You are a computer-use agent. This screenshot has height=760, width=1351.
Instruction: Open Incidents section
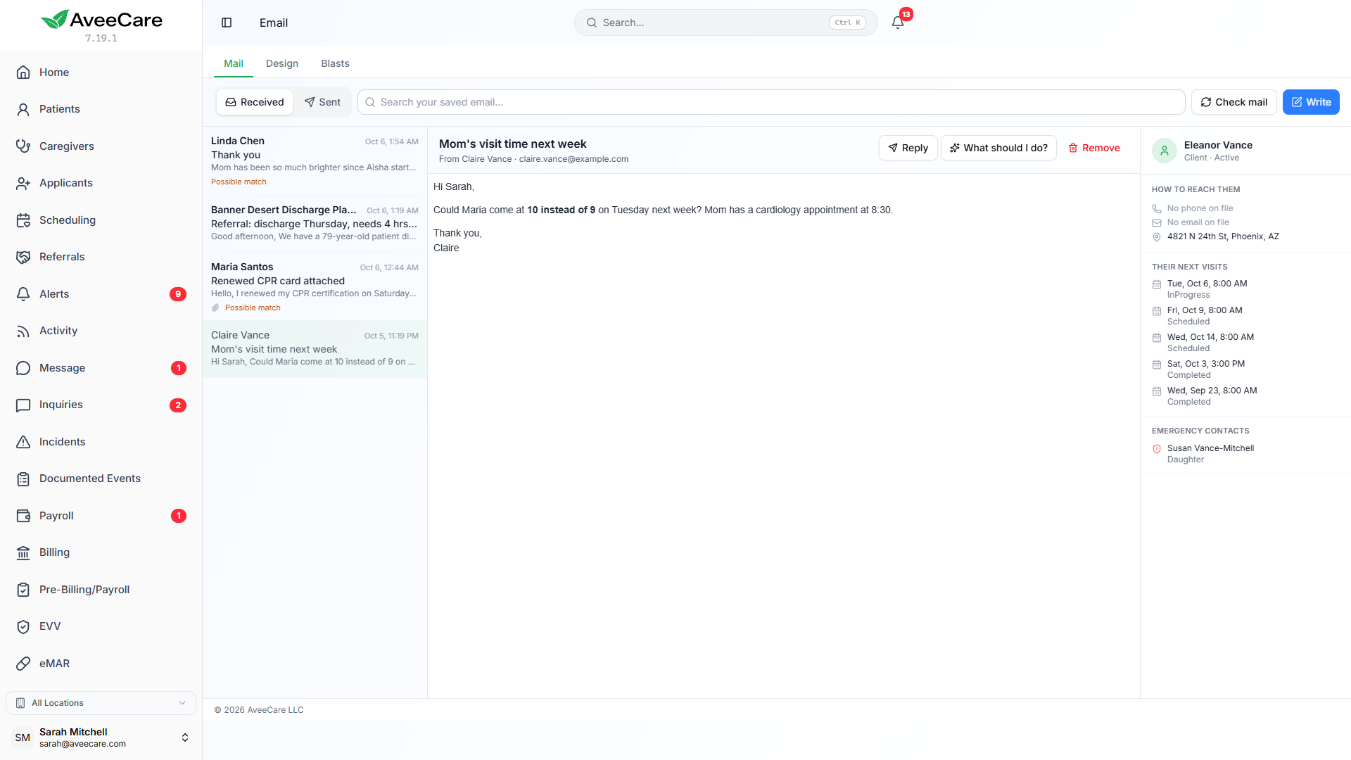[x=101, y=442]
